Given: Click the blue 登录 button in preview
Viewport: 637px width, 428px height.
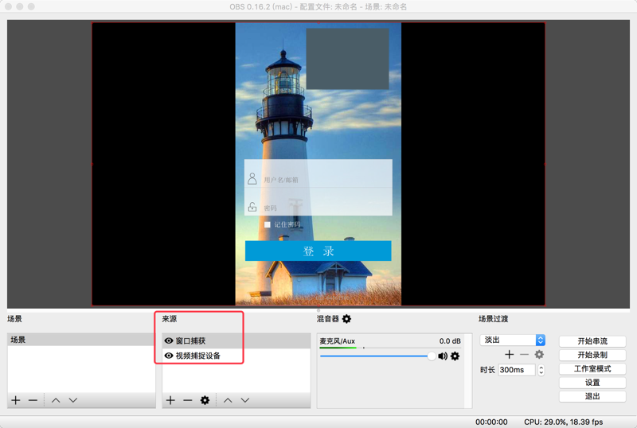Looking at the screenshot, I should point(318,251).
